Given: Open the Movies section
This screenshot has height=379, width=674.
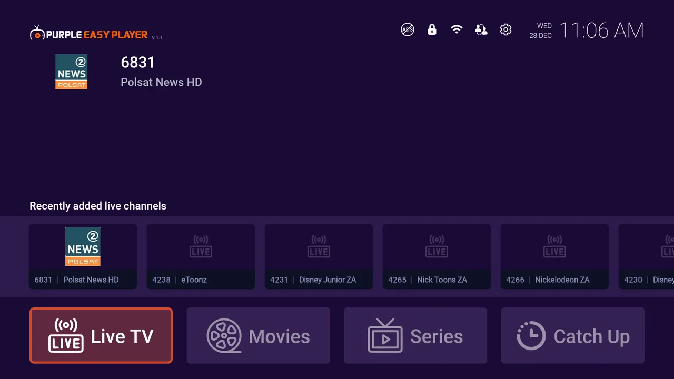Looking at the screenshot, I should 258,335.
